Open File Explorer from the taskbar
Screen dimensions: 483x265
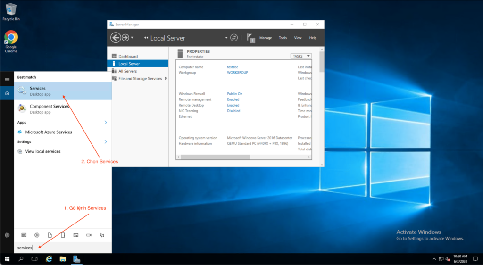62,259
